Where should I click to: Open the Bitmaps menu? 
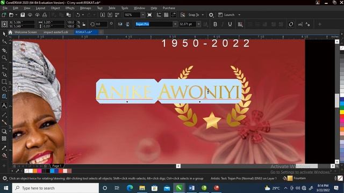click(85, 8)
